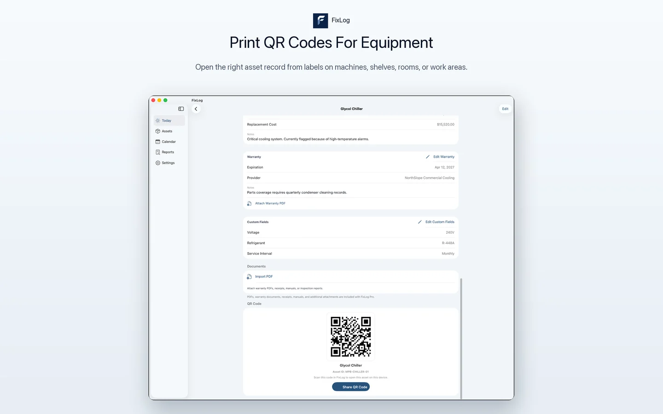
Task: Click the Provider value NorthSlope Commercial Cooling
Action: (x=430, y=178)
